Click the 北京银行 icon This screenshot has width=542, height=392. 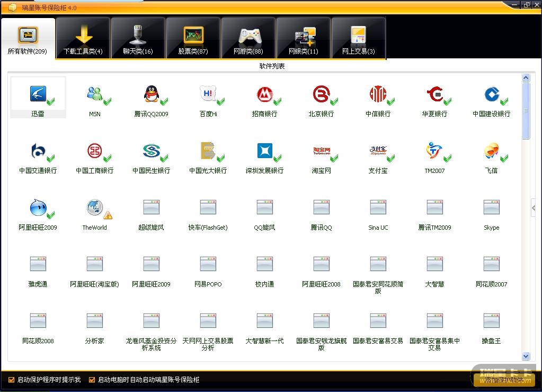pos(322,94)
